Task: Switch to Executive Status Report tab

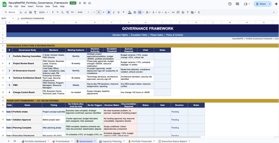Action: pyautogui.click(x=174, y=141)
